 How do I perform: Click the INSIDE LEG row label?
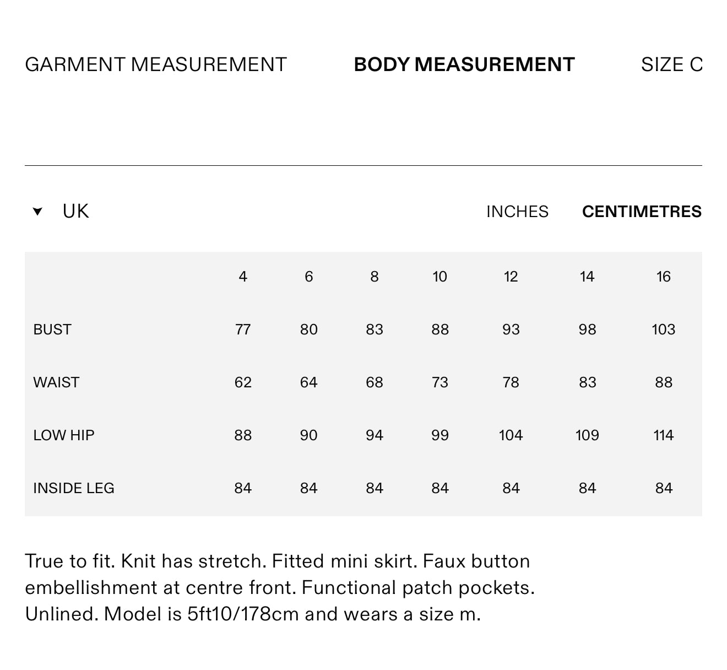click(x=74, y=488)
